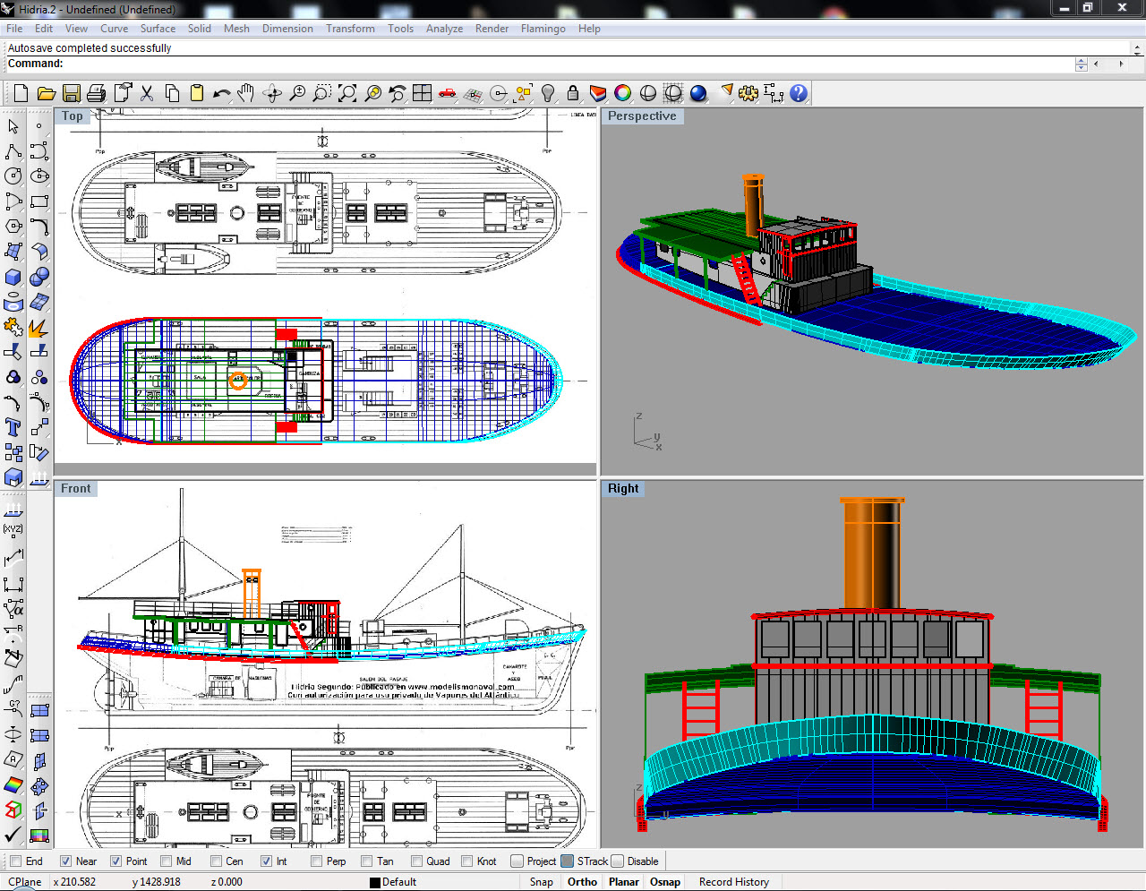Screen dimensions: 1146x891
Task: Enable the Tan osnap checkbox
Action: point(366,861)
